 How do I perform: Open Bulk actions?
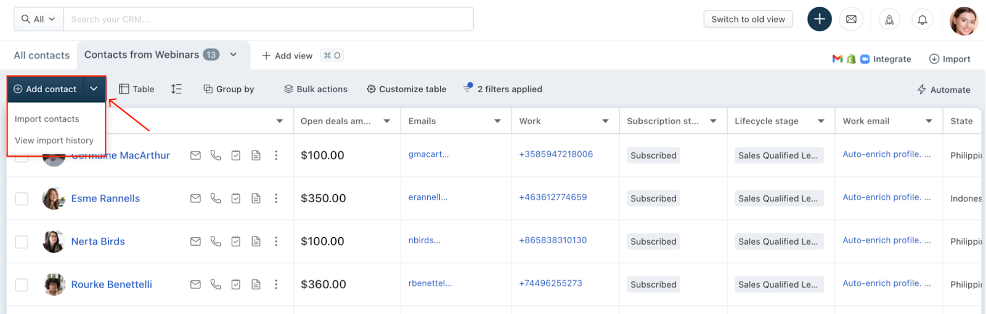click(316, 89)
